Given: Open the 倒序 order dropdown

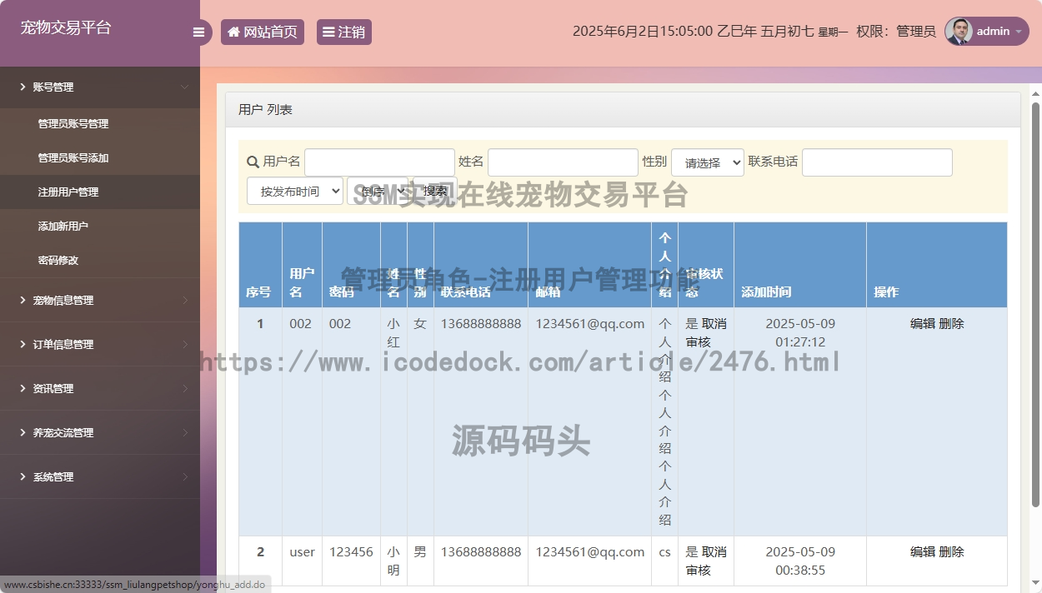Looking at the screenshot, I should [377, 191].
